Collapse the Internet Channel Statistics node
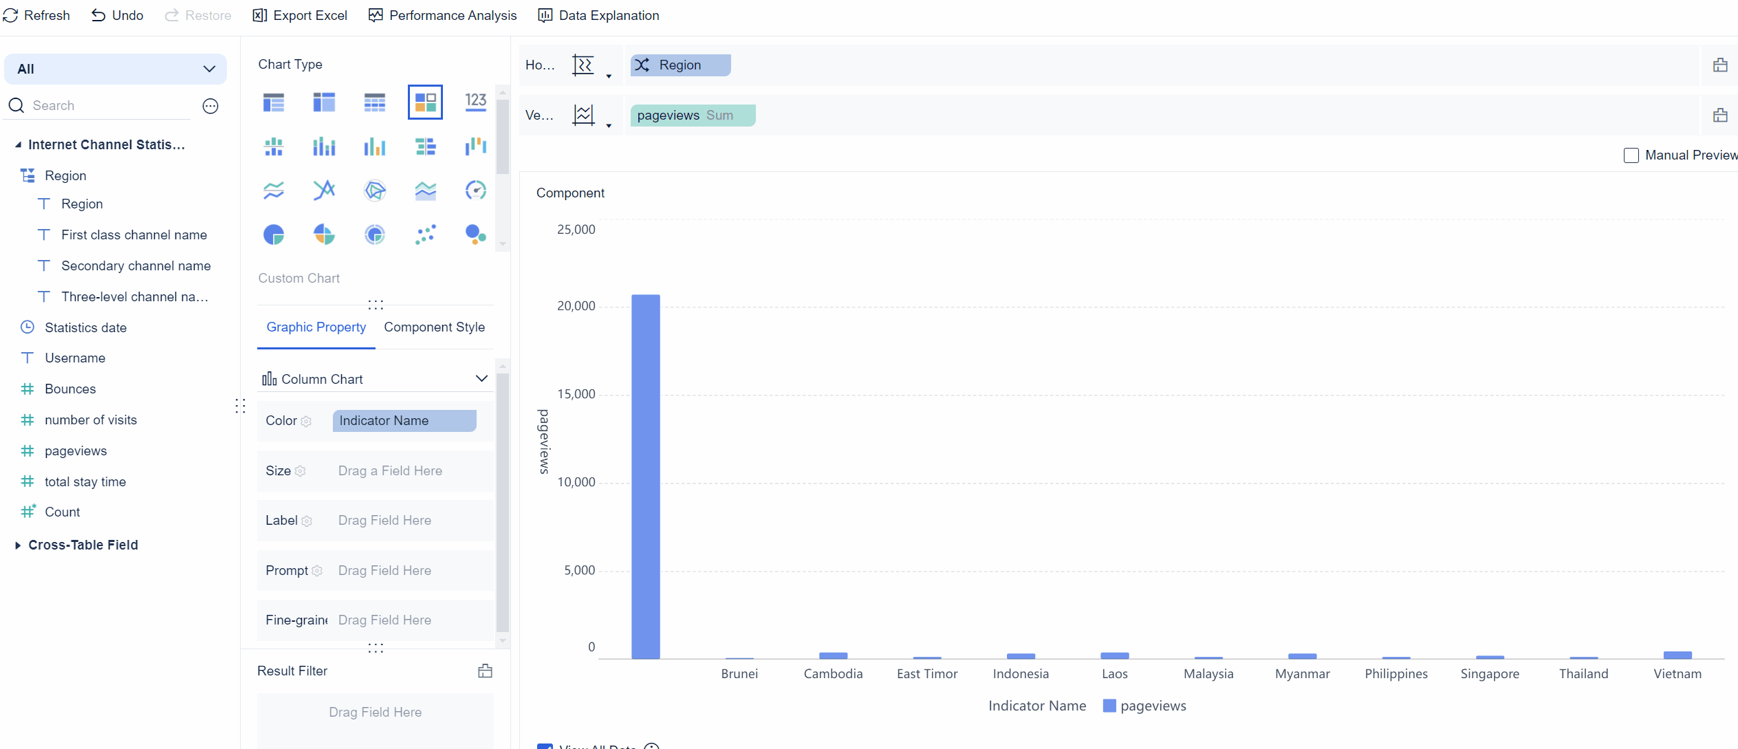This screenshot has width=1738, height=749. pyautogui.click(x=19, y=144)
